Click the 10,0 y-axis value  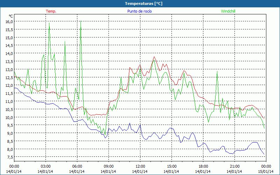click(9, 117)
